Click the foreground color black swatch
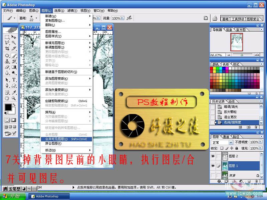Image resolution: width=267 pixels, height=200 pixels. [8, 107]
